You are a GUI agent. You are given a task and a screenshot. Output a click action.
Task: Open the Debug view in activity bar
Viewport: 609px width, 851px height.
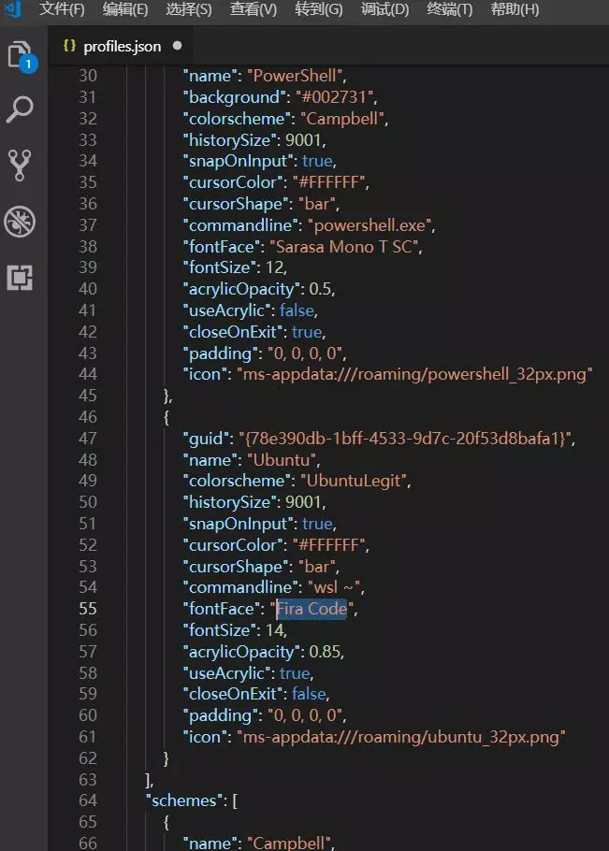click(20, 222)
